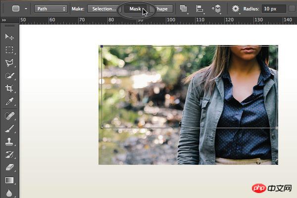297x198 pixels.
Task: Click the bottom-right path anchor point
Action: point(277,128)
